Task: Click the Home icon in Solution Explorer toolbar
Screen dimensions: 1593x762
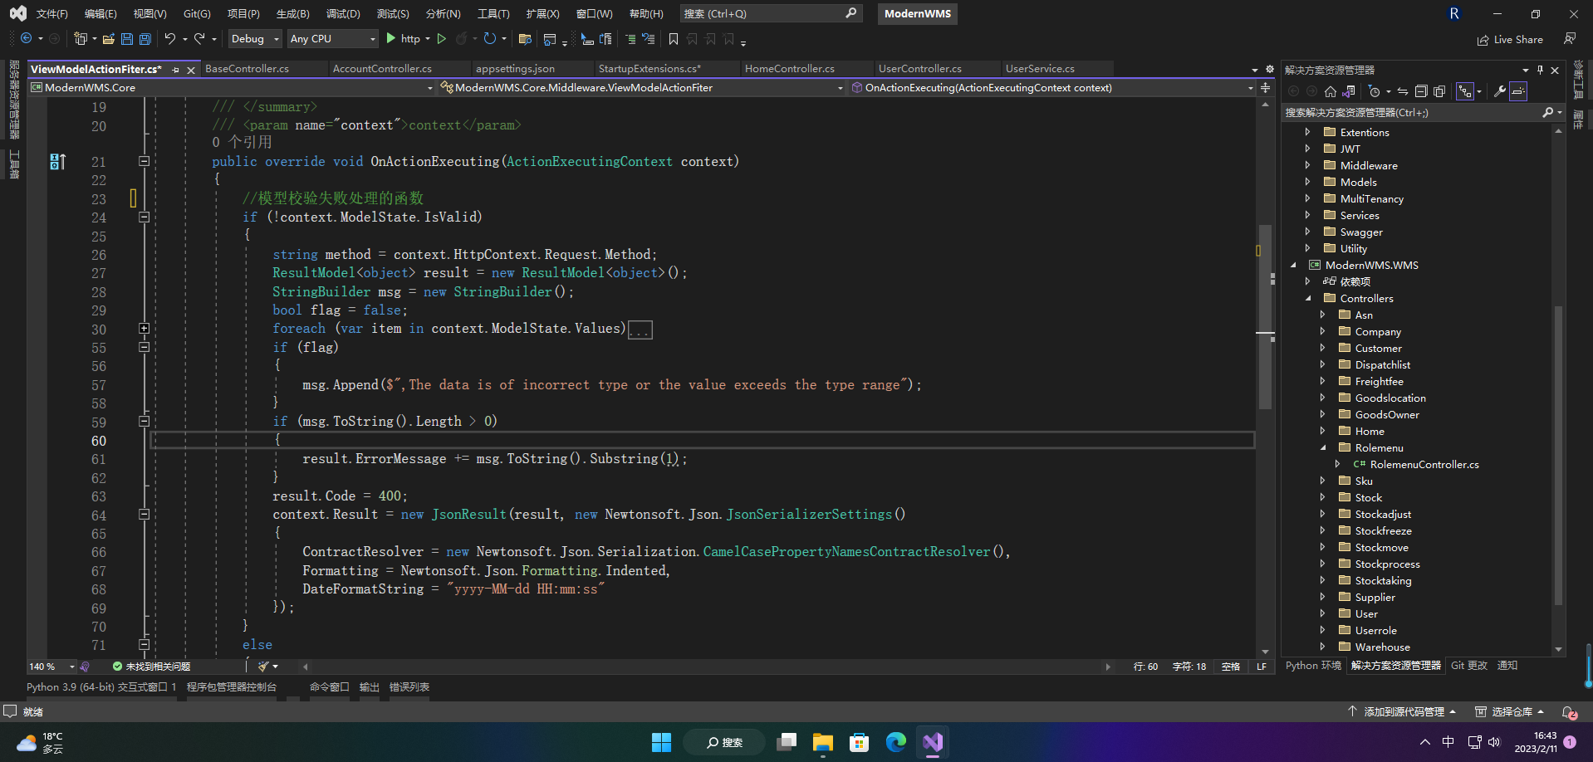Action: [x=1331, y=91]
